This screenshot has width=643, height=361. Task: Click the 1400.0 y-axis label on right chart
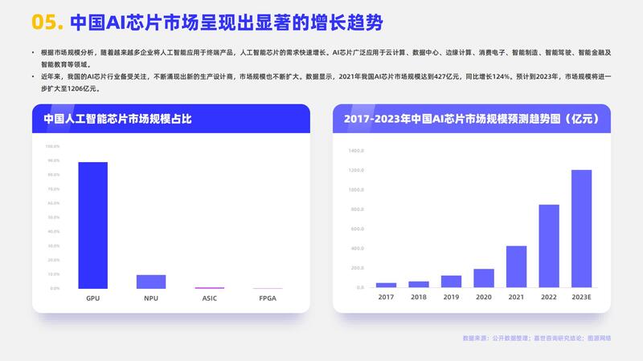point(357,150)
